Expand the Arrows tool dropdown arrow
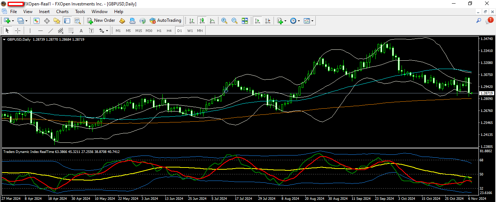 pos(107,31)
